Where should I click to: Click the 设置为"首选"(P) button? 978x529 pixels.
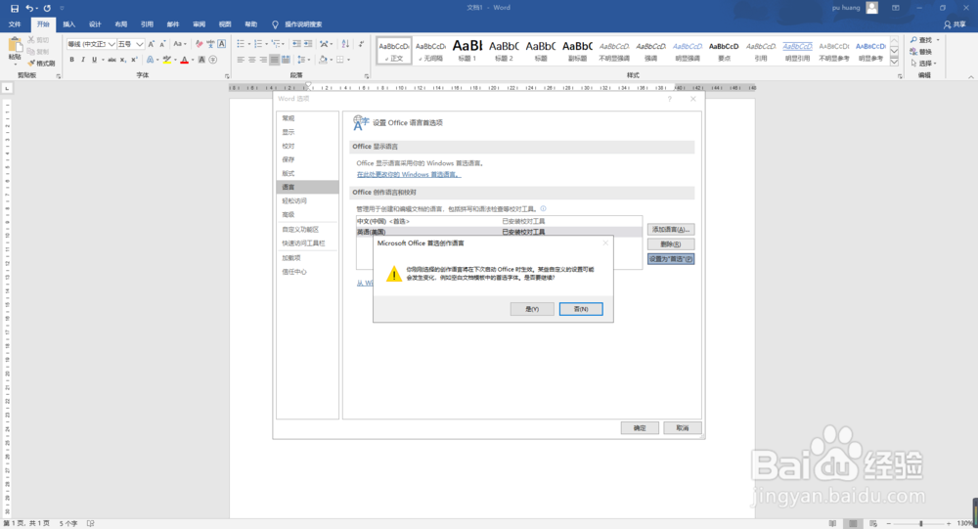pyautogui.click(x=671, y=259)
